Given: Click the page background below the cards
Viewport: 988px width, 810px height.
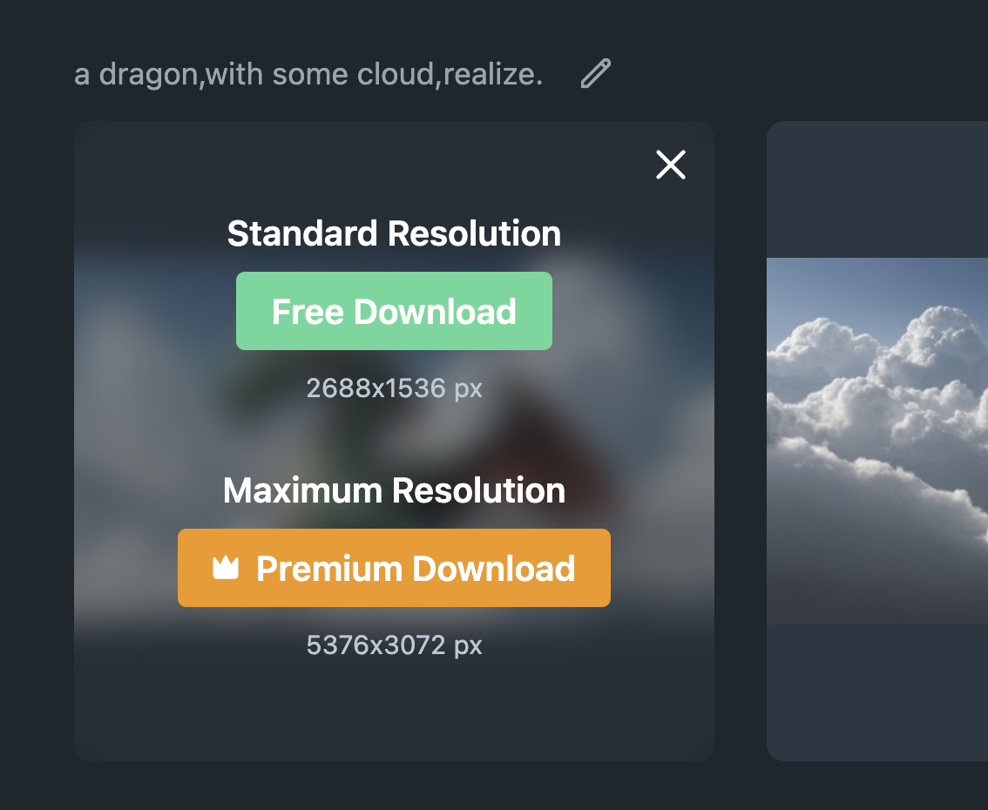Looking at the screenshot, I should coord(436,786).
